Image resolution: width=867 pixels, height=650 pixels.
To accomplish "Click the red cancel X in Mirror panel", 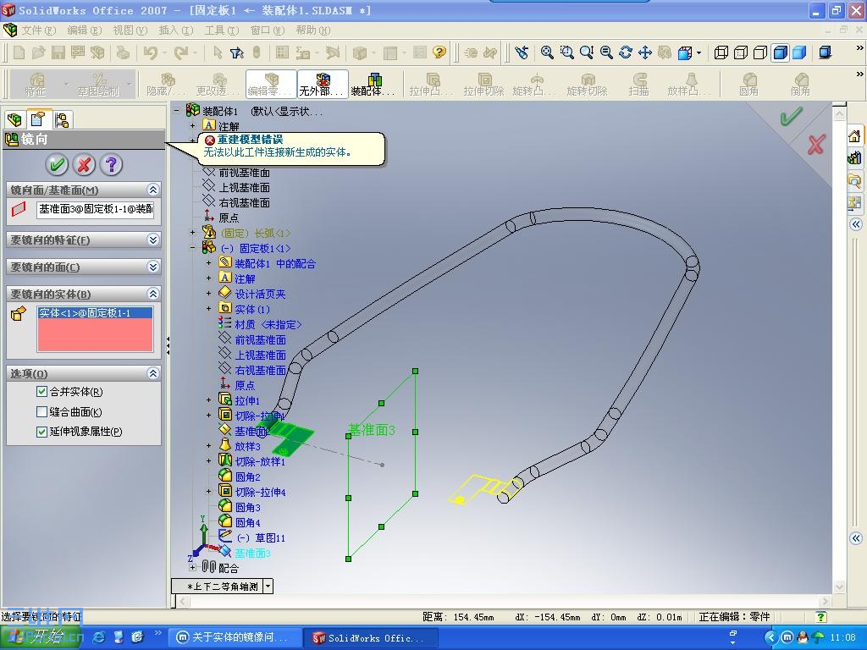I will point(84,164).
